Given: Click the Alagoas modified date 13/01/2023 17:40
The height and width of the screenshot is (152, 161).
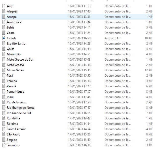Looking at the screenshot, I should (x=79, y=11).
